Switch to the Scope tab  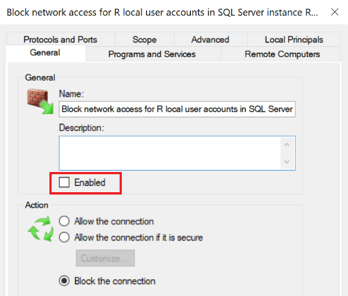tap(145, 39)
